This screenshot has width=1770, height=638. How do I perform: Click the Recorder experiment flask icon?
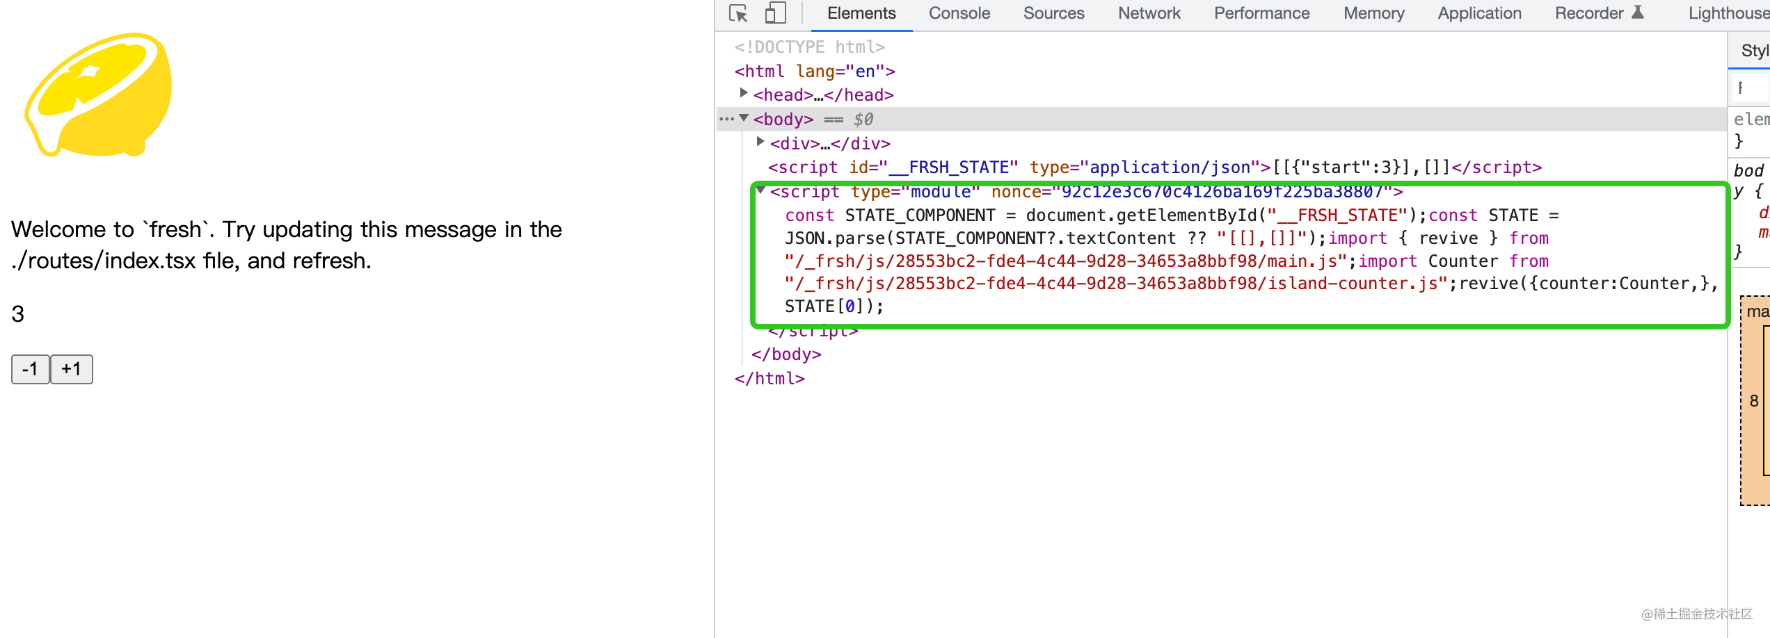pyautogui.click(x=1638, y=13)
